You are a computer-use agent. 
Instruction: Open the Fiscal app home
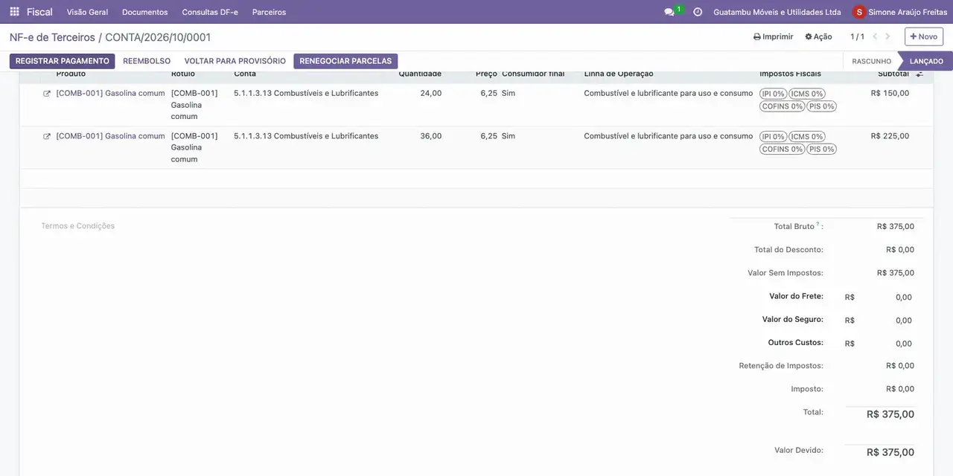[39, 12]
